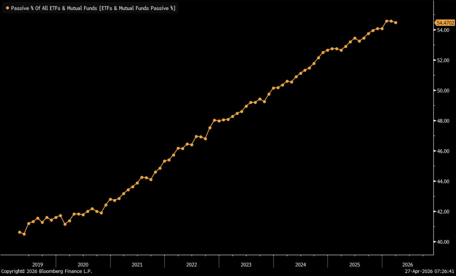Click the Bloomberg Finance L.P. copyright text
The image size is (456, 276).
[x=46, y=272]
